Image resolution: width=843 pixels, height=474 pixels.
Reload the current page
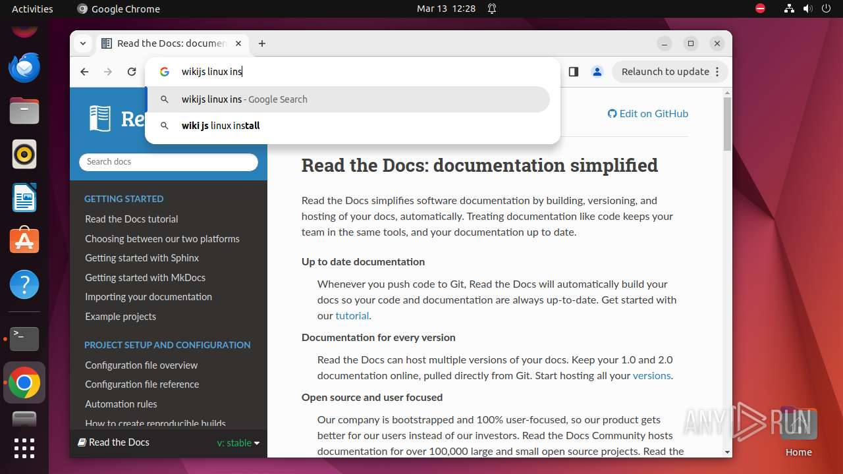click(132, 72)
